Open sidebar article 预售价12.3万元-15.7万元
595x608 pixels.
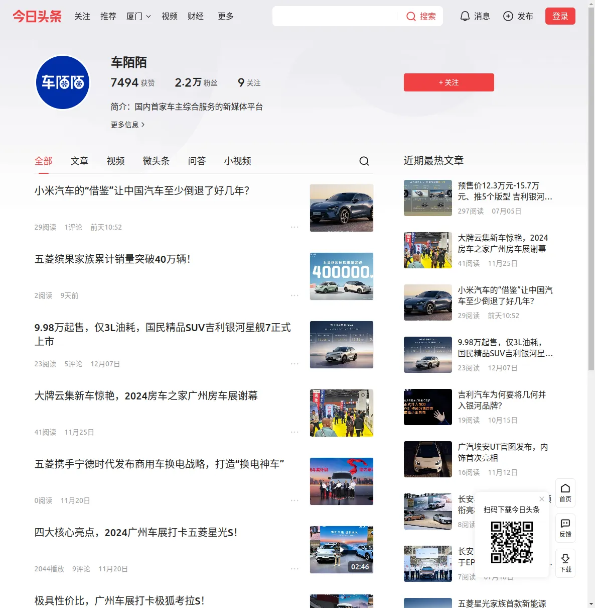(505, 191)
